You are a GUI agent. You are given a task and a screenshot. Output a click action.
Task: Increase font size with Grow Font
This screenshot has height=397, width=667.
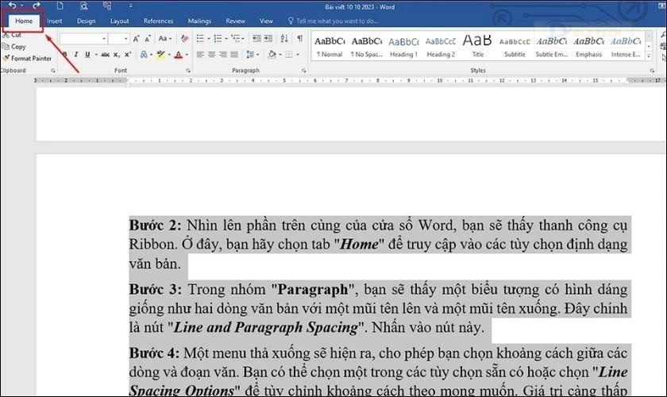[136, 39]
